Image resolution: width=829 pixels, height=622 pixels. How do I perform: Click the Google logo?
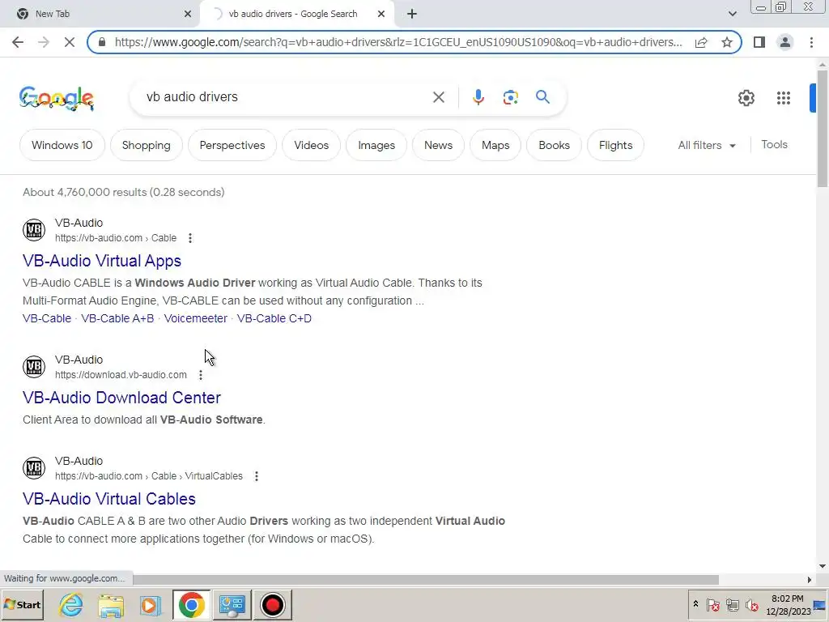[x=57, y=98]
